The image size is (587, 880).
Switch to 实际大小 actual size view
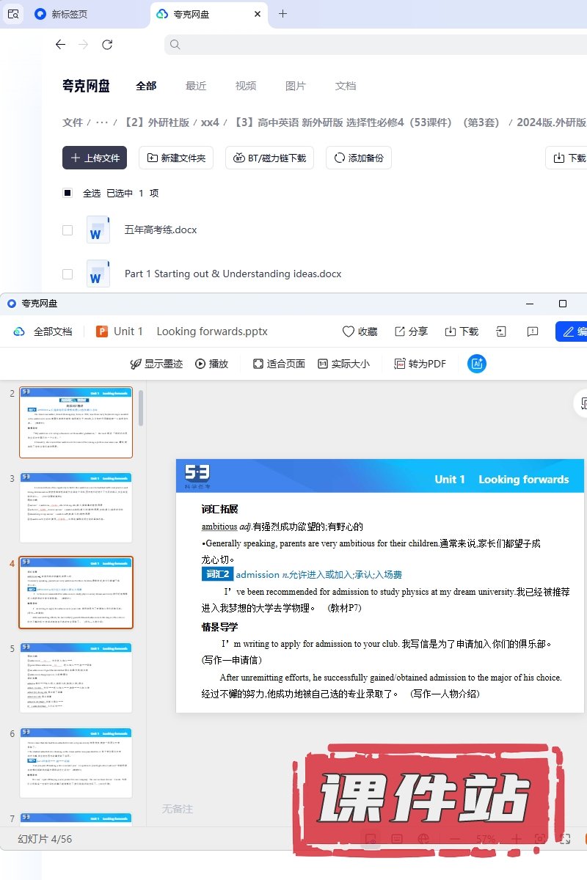343,364
